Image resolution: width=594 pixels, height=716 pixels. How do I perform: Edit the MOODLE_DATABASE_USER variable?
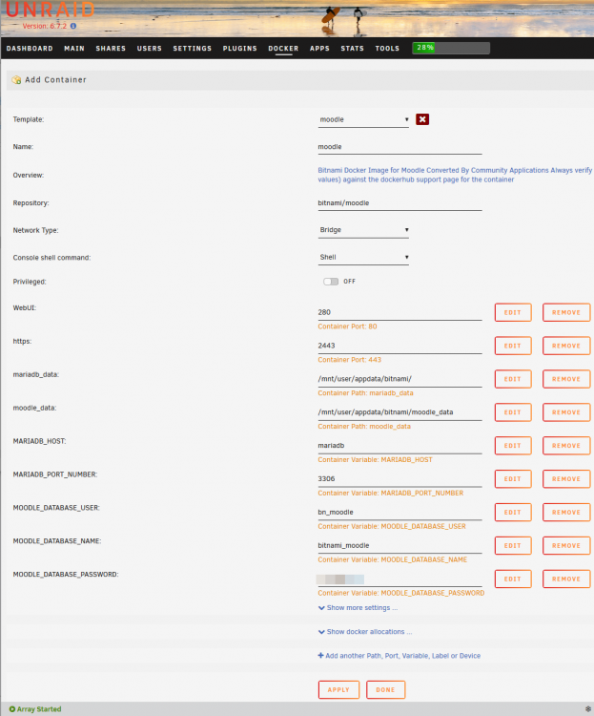(x=513, y=513)
